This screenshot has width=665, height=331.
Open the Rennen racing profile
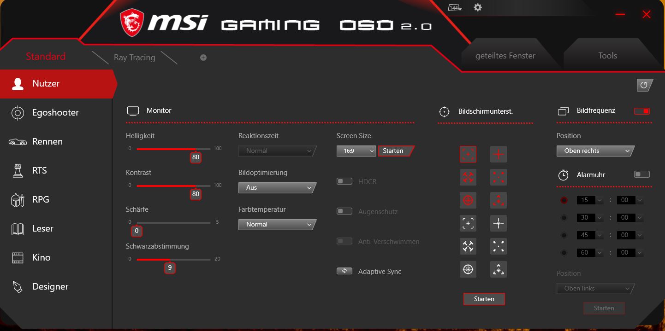[48, 141]
